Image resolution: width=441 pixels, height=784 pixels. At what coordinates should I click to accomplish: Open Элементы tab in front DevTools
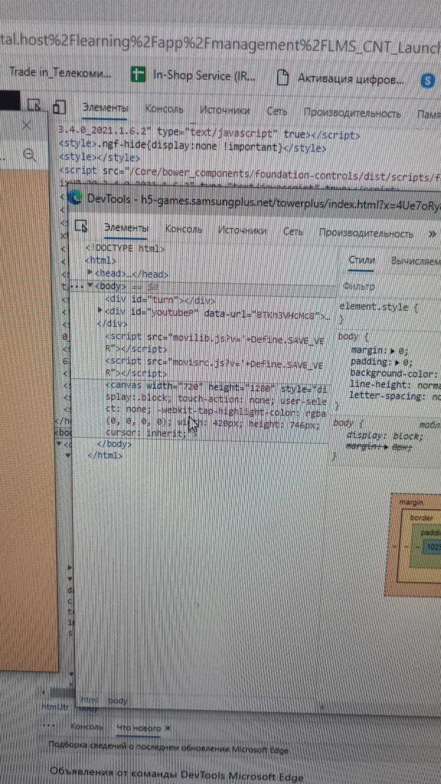click(126, 228)
